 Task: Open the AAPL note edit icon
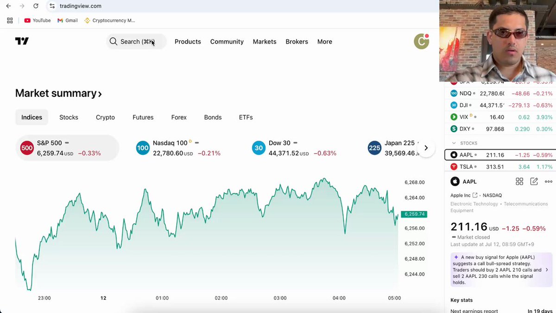pos(534,181)
